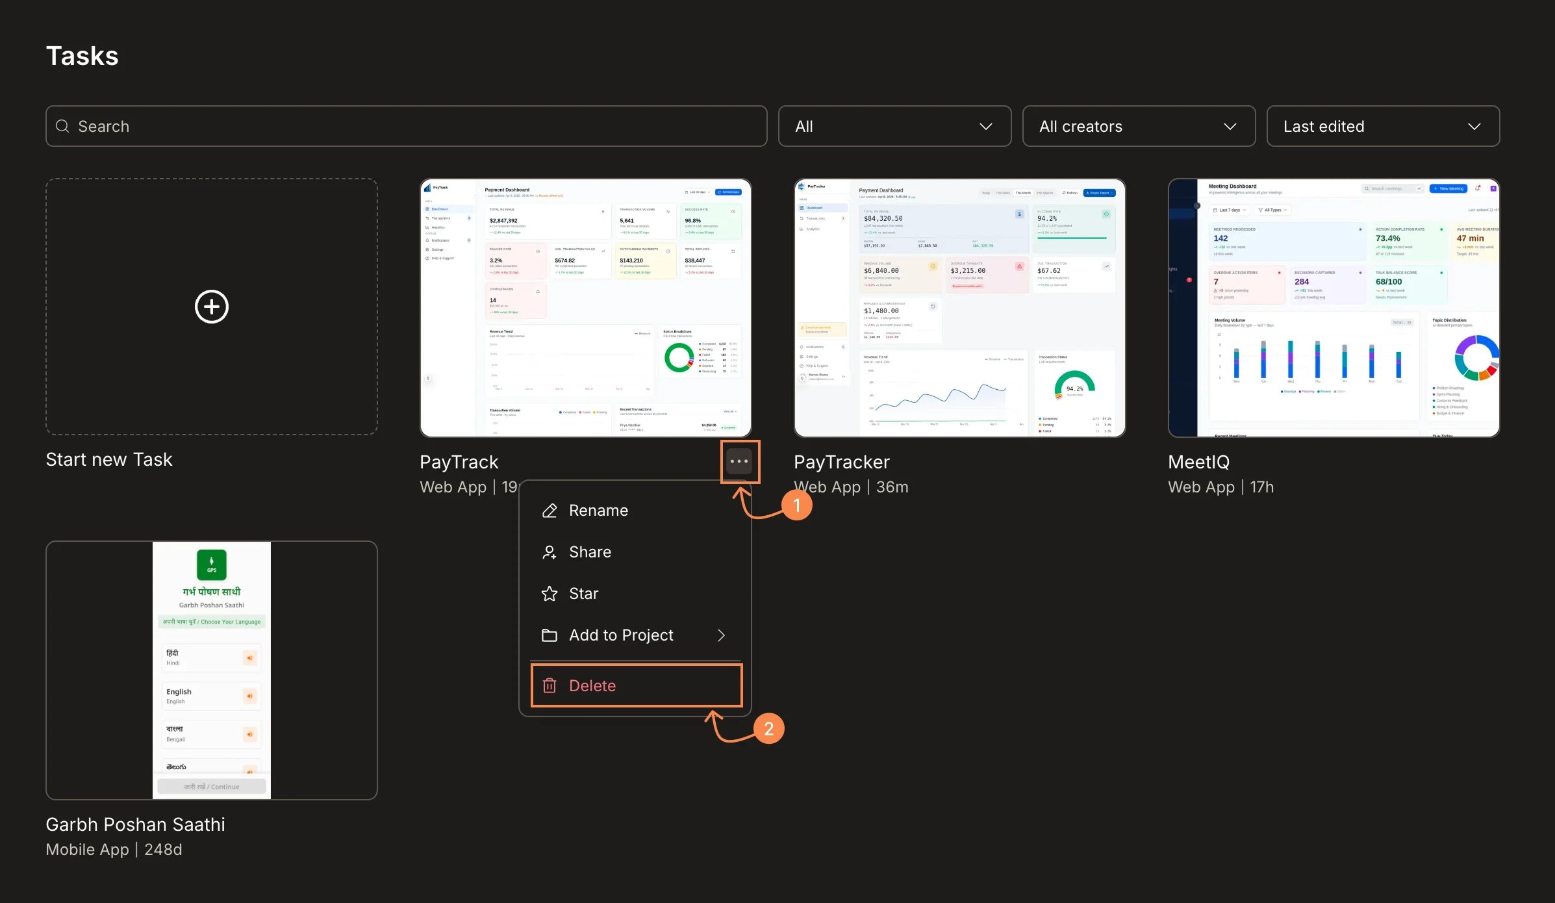
Task: Select Rename from the context menu
Action: coord(635,511)
